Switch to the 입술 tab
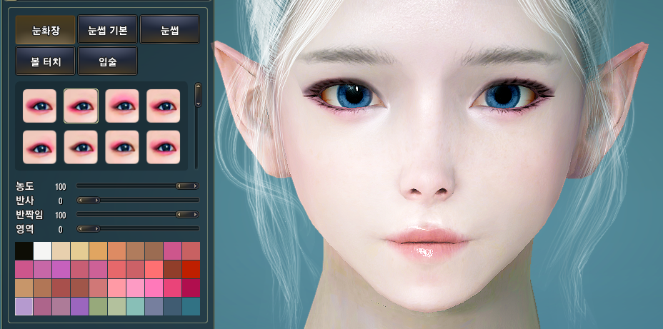Image resolution: width=663 pixels, height=329 pixels. pos(107,61)
